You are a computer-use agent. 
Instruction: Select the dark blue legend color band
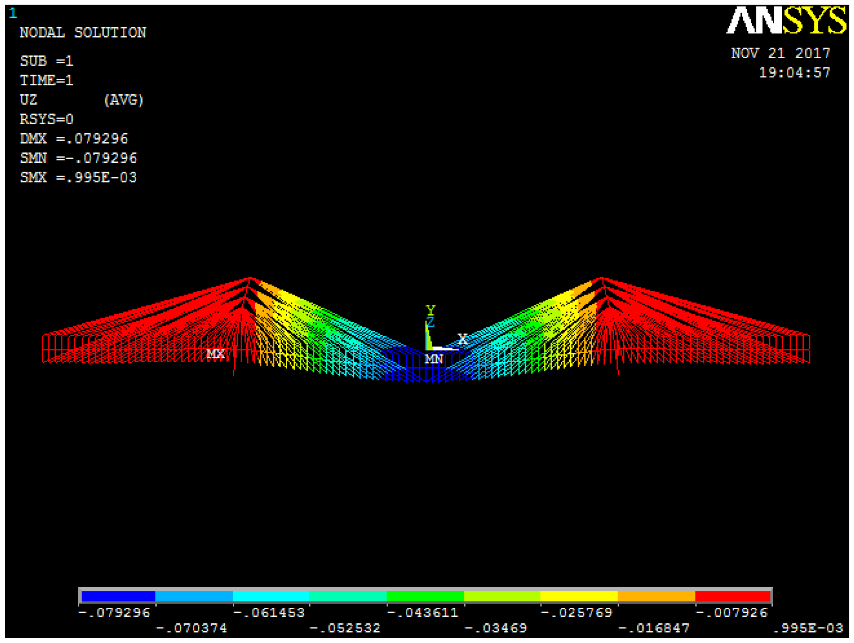(x=118, y=596)
